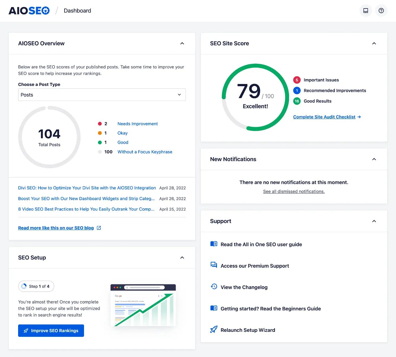Click the Relaunch Setup Wizard rocket icon
The height and width of the screenshot is (357, 396).
pyautogui.click(x=214, y=329)
